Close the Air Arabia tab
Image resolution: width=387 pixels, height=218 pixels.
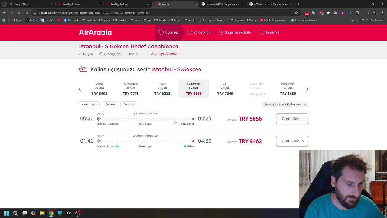pos(195,4)
